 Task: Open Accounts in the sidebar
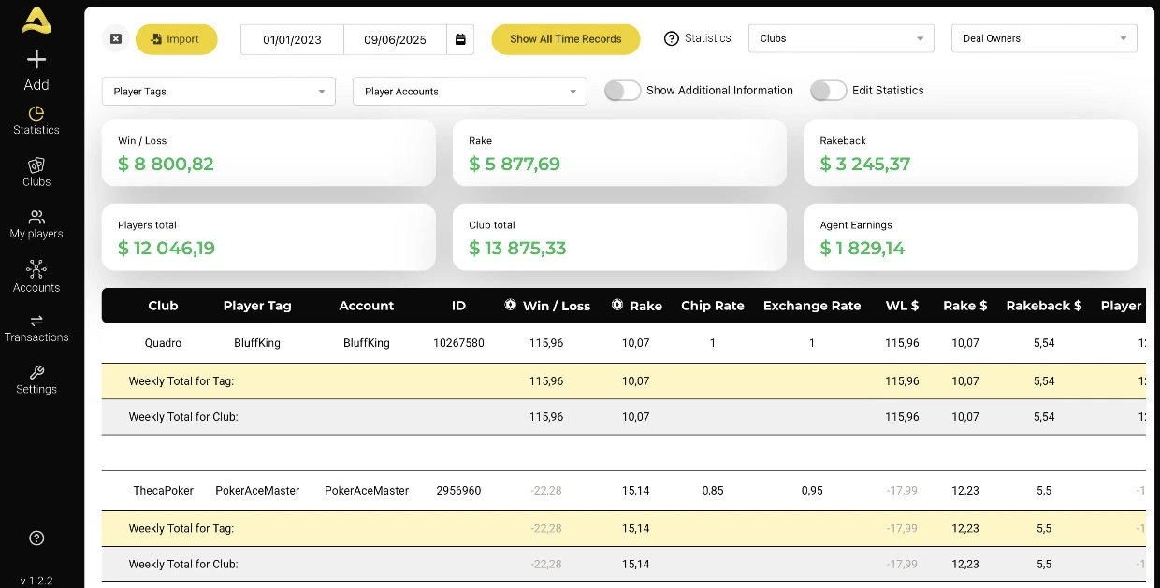[36, 278]
